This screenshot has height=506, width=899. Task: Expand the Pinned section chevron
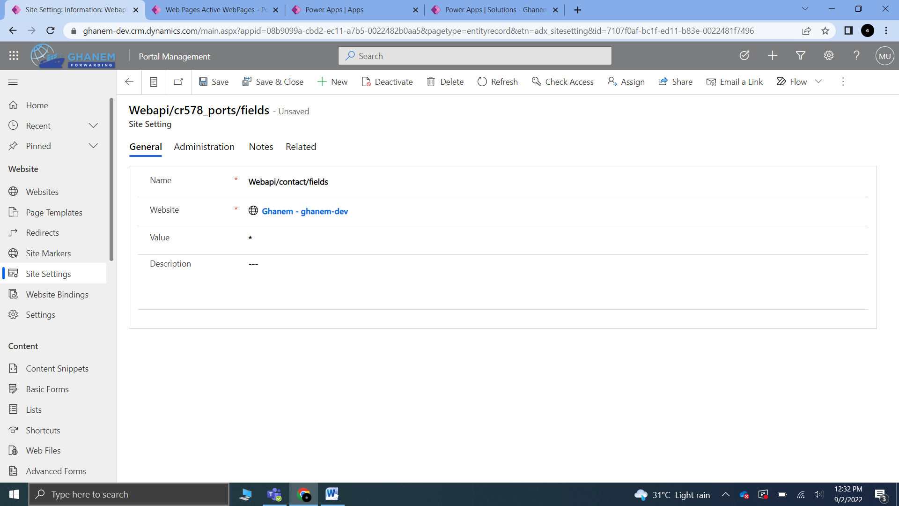pyautogui.click(x=93, y=146)
